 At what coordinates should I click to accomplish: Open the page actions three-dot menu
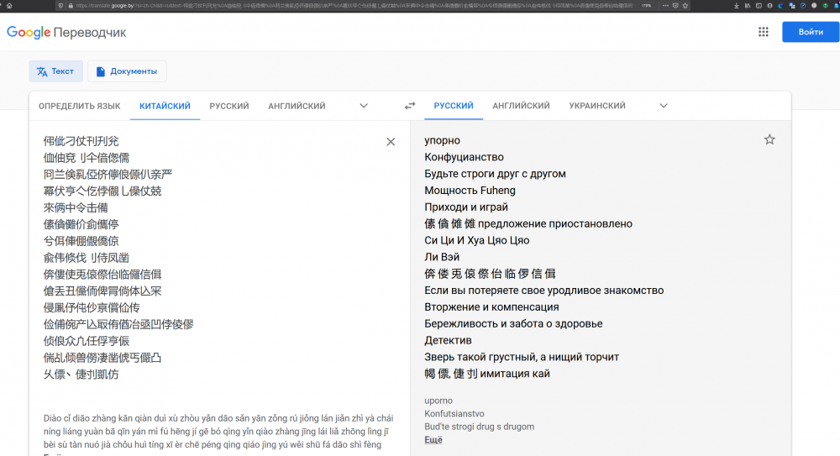(x=665, y=5)
